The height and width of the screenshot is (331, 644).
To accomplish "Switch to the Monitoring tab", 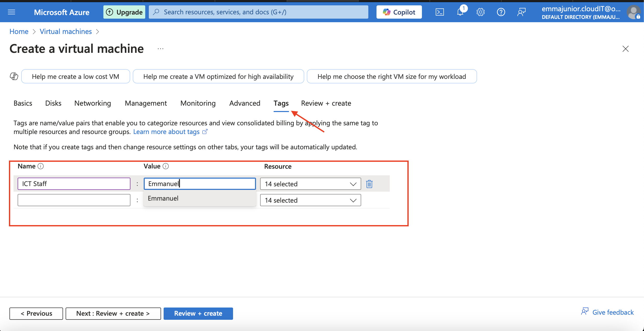I will (198, 103).
